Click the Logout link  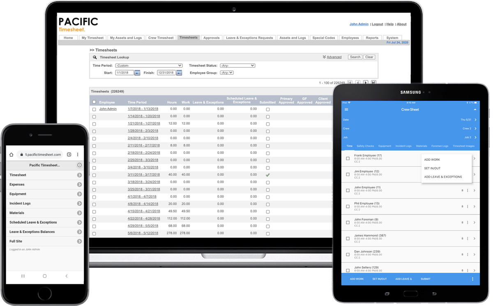click(377, 24)
